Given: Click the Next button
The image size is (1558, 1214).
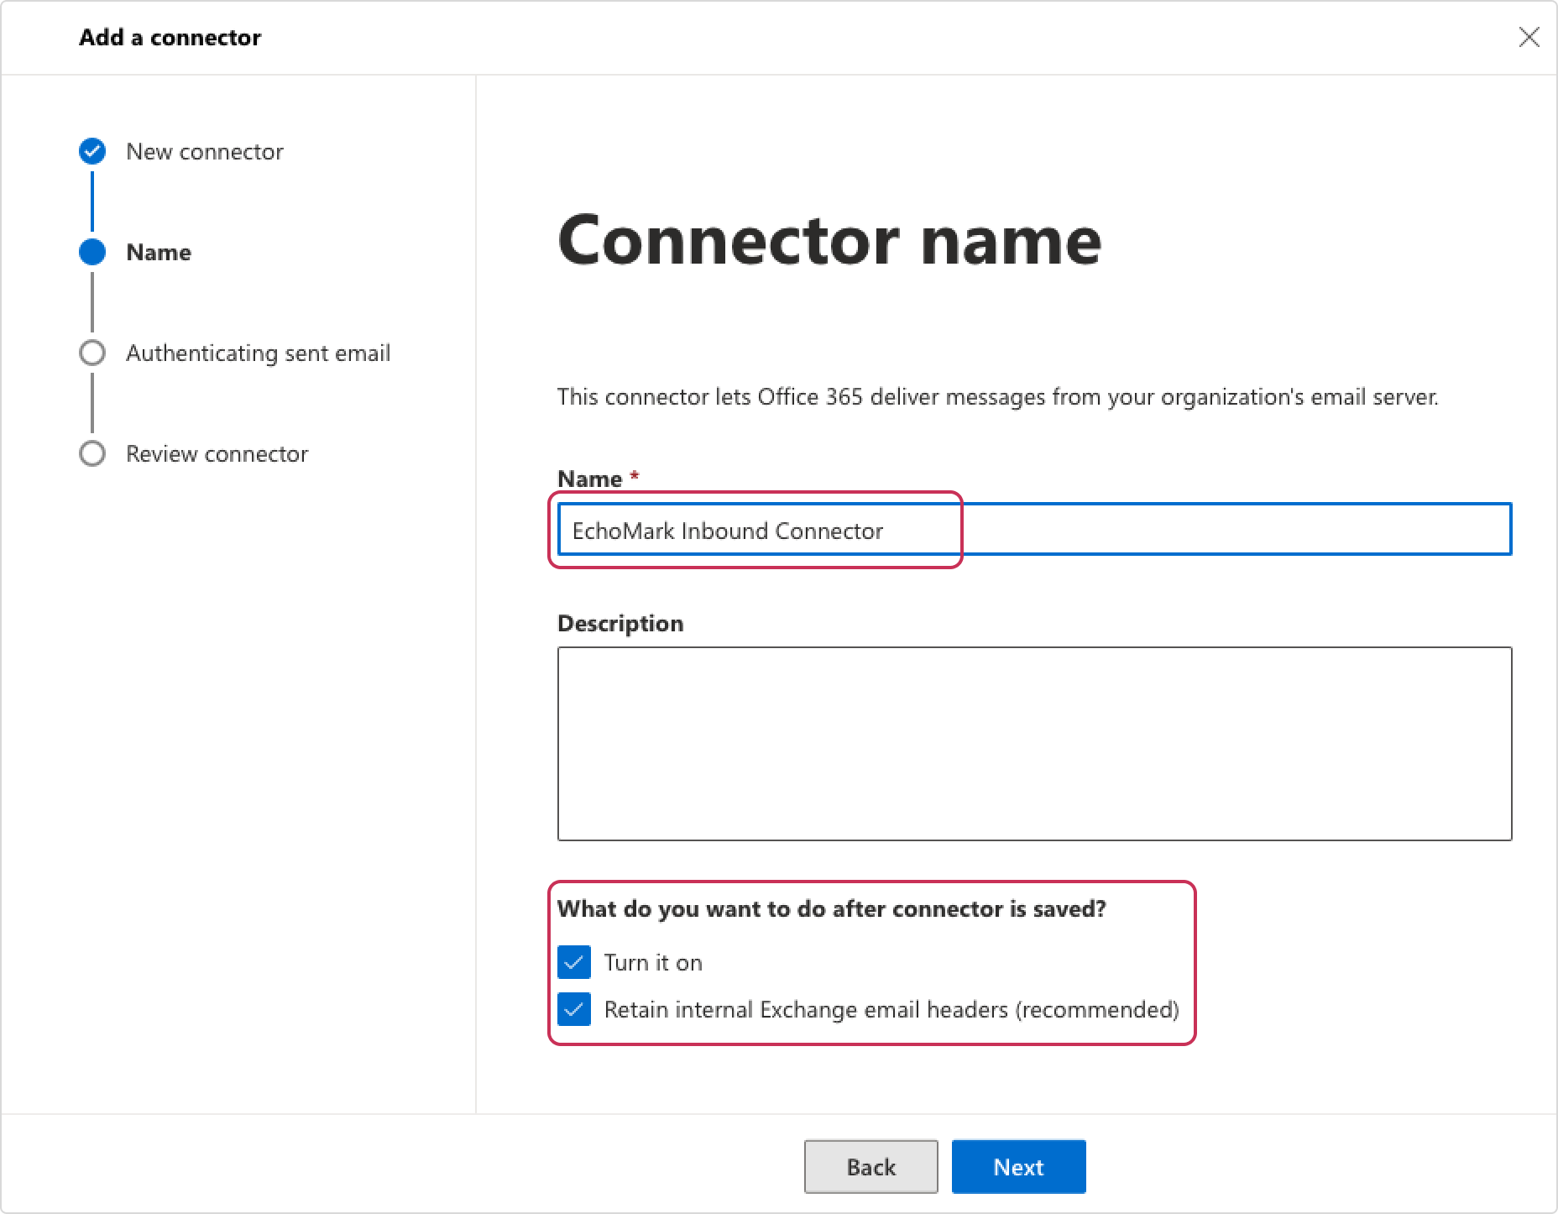Looking at the screenshot, I should click(1018, 1166).
